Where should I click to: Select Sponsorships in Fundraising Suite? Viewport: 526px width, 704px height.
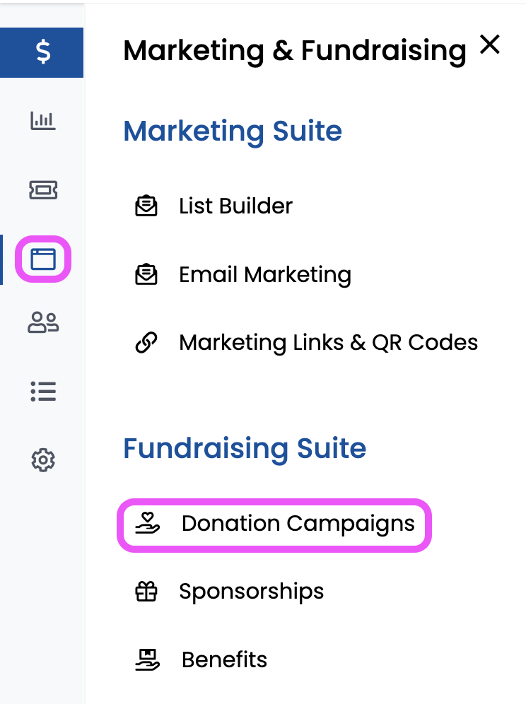(x=251, y=592)
